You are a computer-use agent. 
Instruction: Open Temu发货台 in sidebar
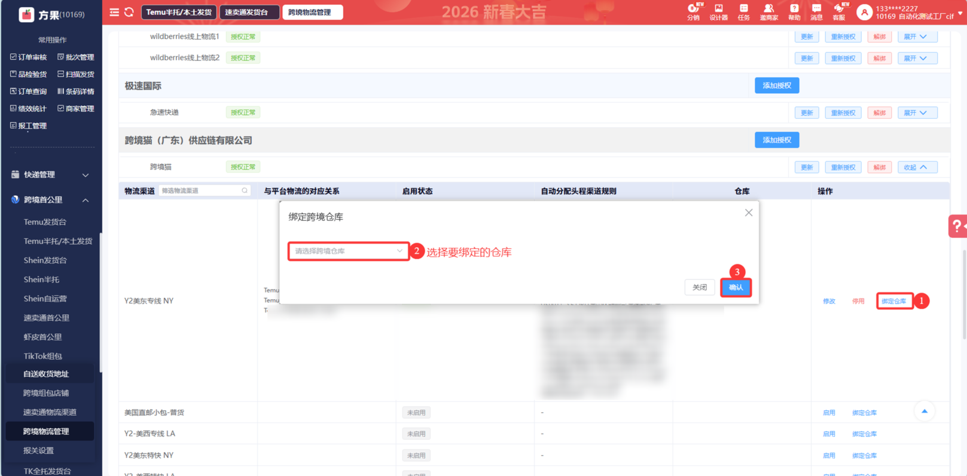[45, 222]
